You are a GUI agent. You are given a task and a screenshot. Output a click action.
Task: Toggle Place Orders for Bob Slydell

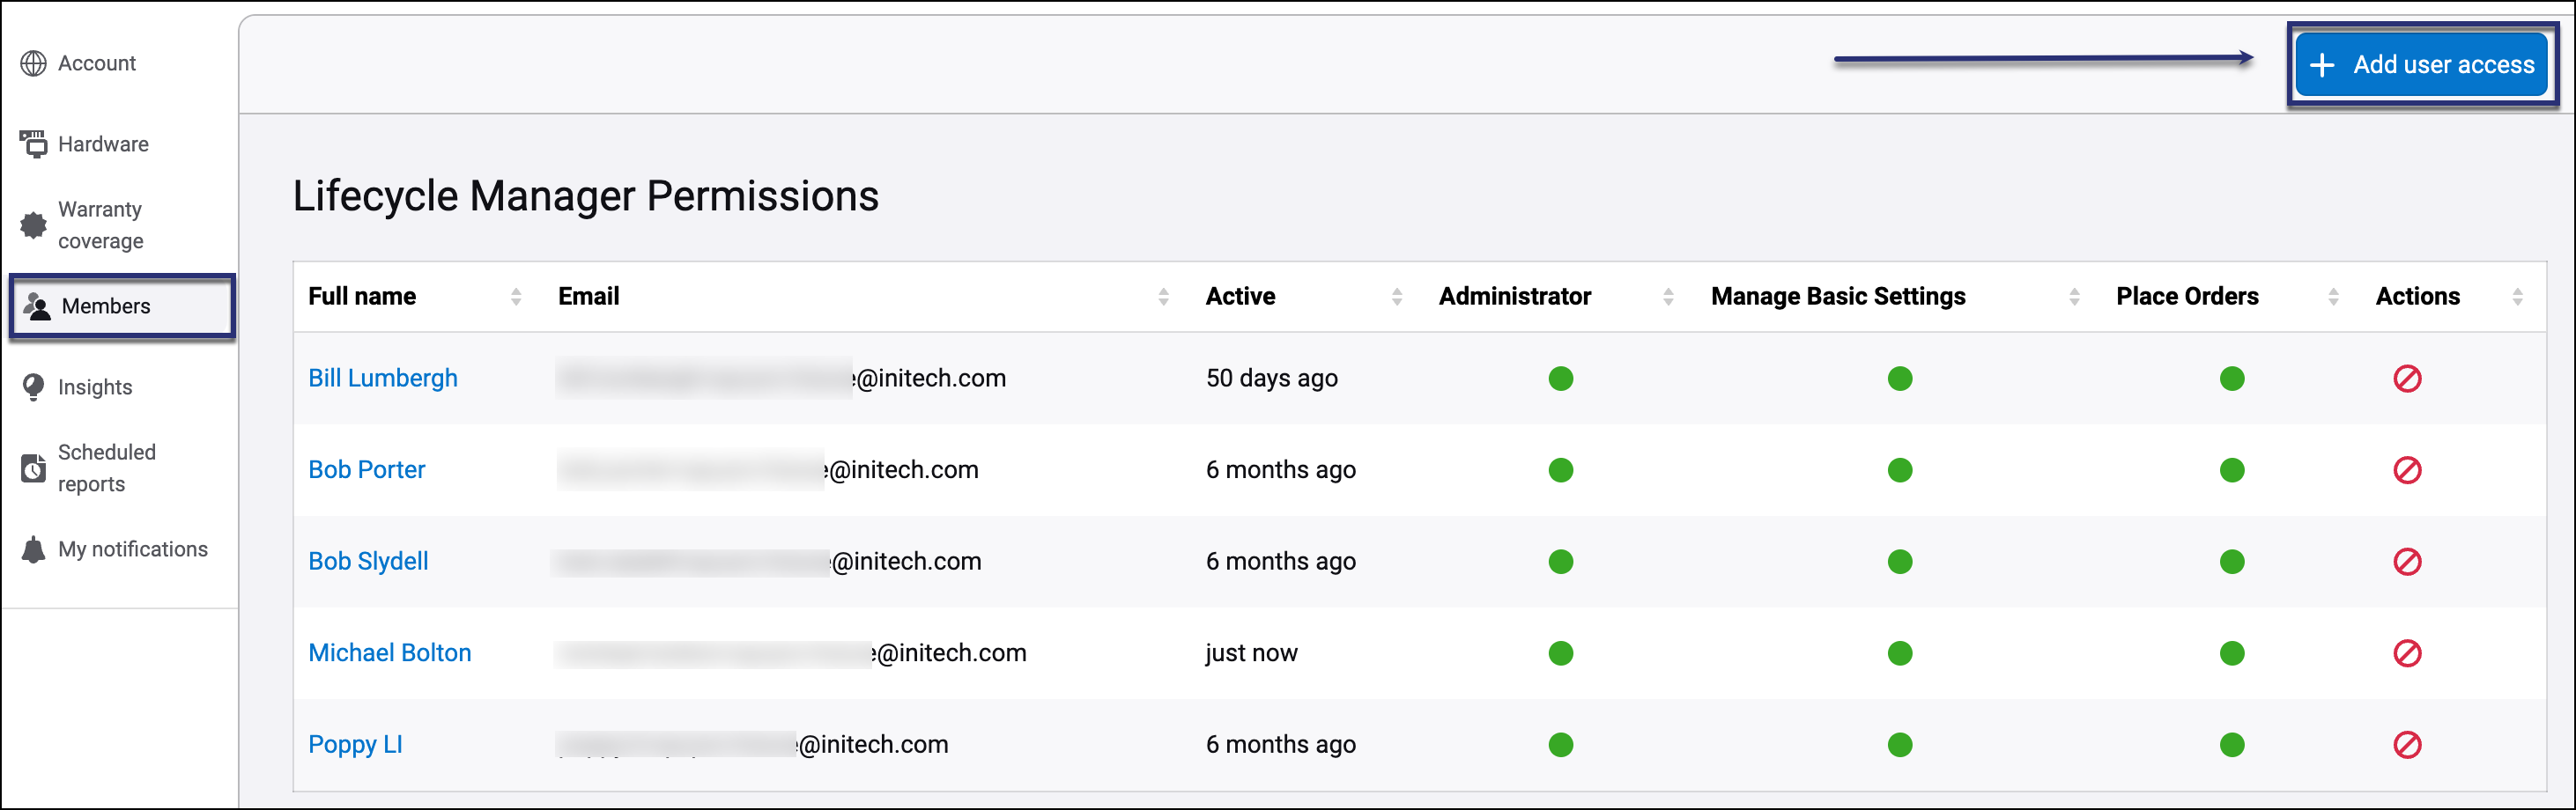coord(2232,563)
